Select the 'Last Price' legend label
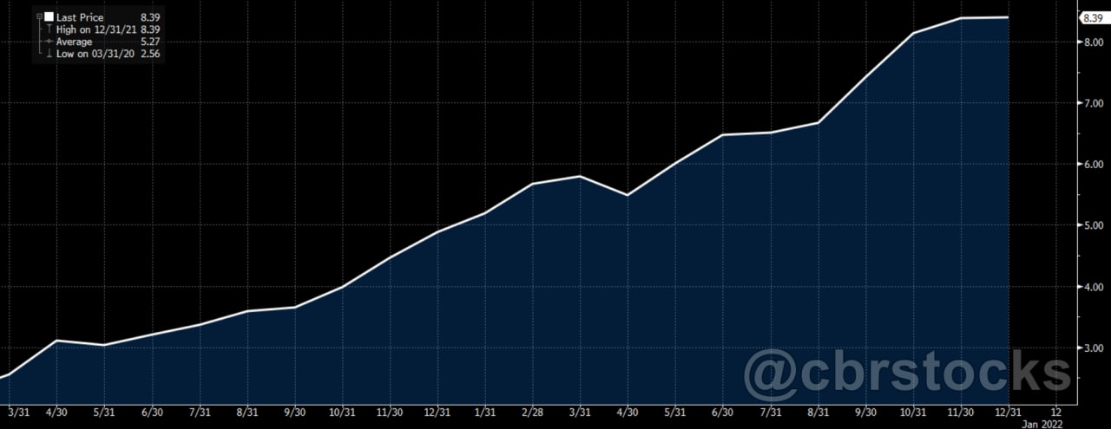Screen dimensions: 1111x429 pos(80,17)
